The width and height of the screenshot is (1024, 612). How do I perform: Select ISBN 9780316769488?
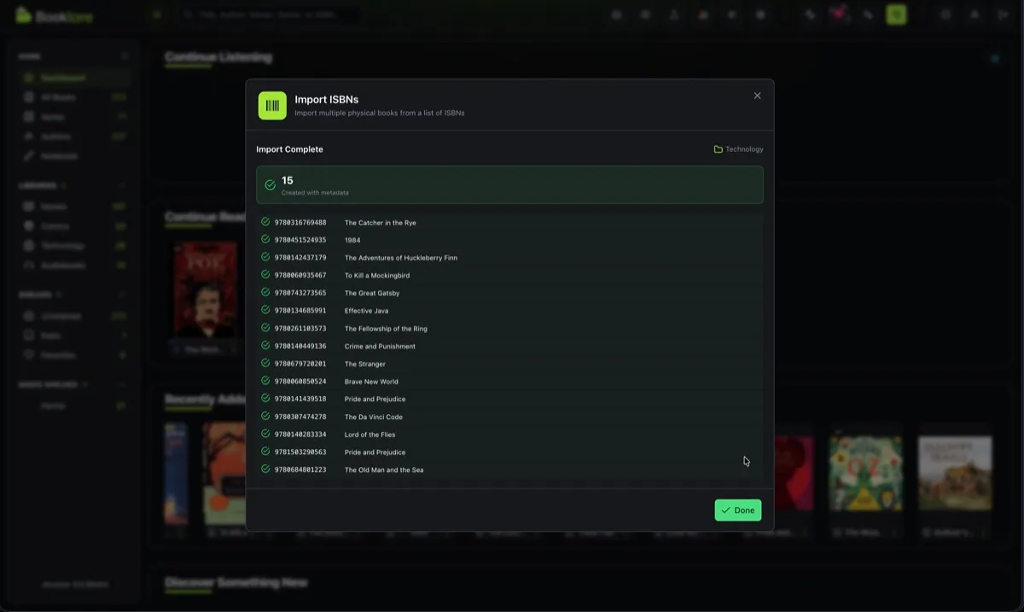click(x=300, y=223)
